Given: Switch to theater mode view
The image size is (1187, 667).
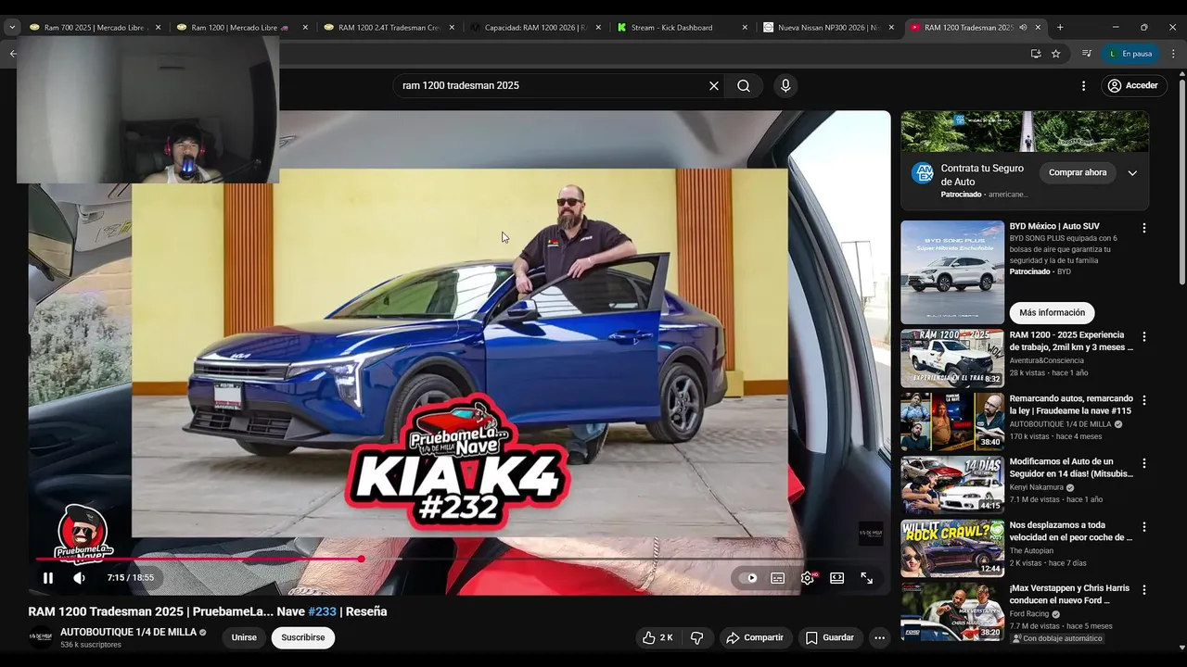Looking at the screenshot, I should pos(837,578).
